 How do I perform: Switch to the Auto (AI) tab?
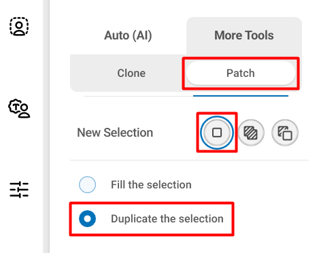128,35
